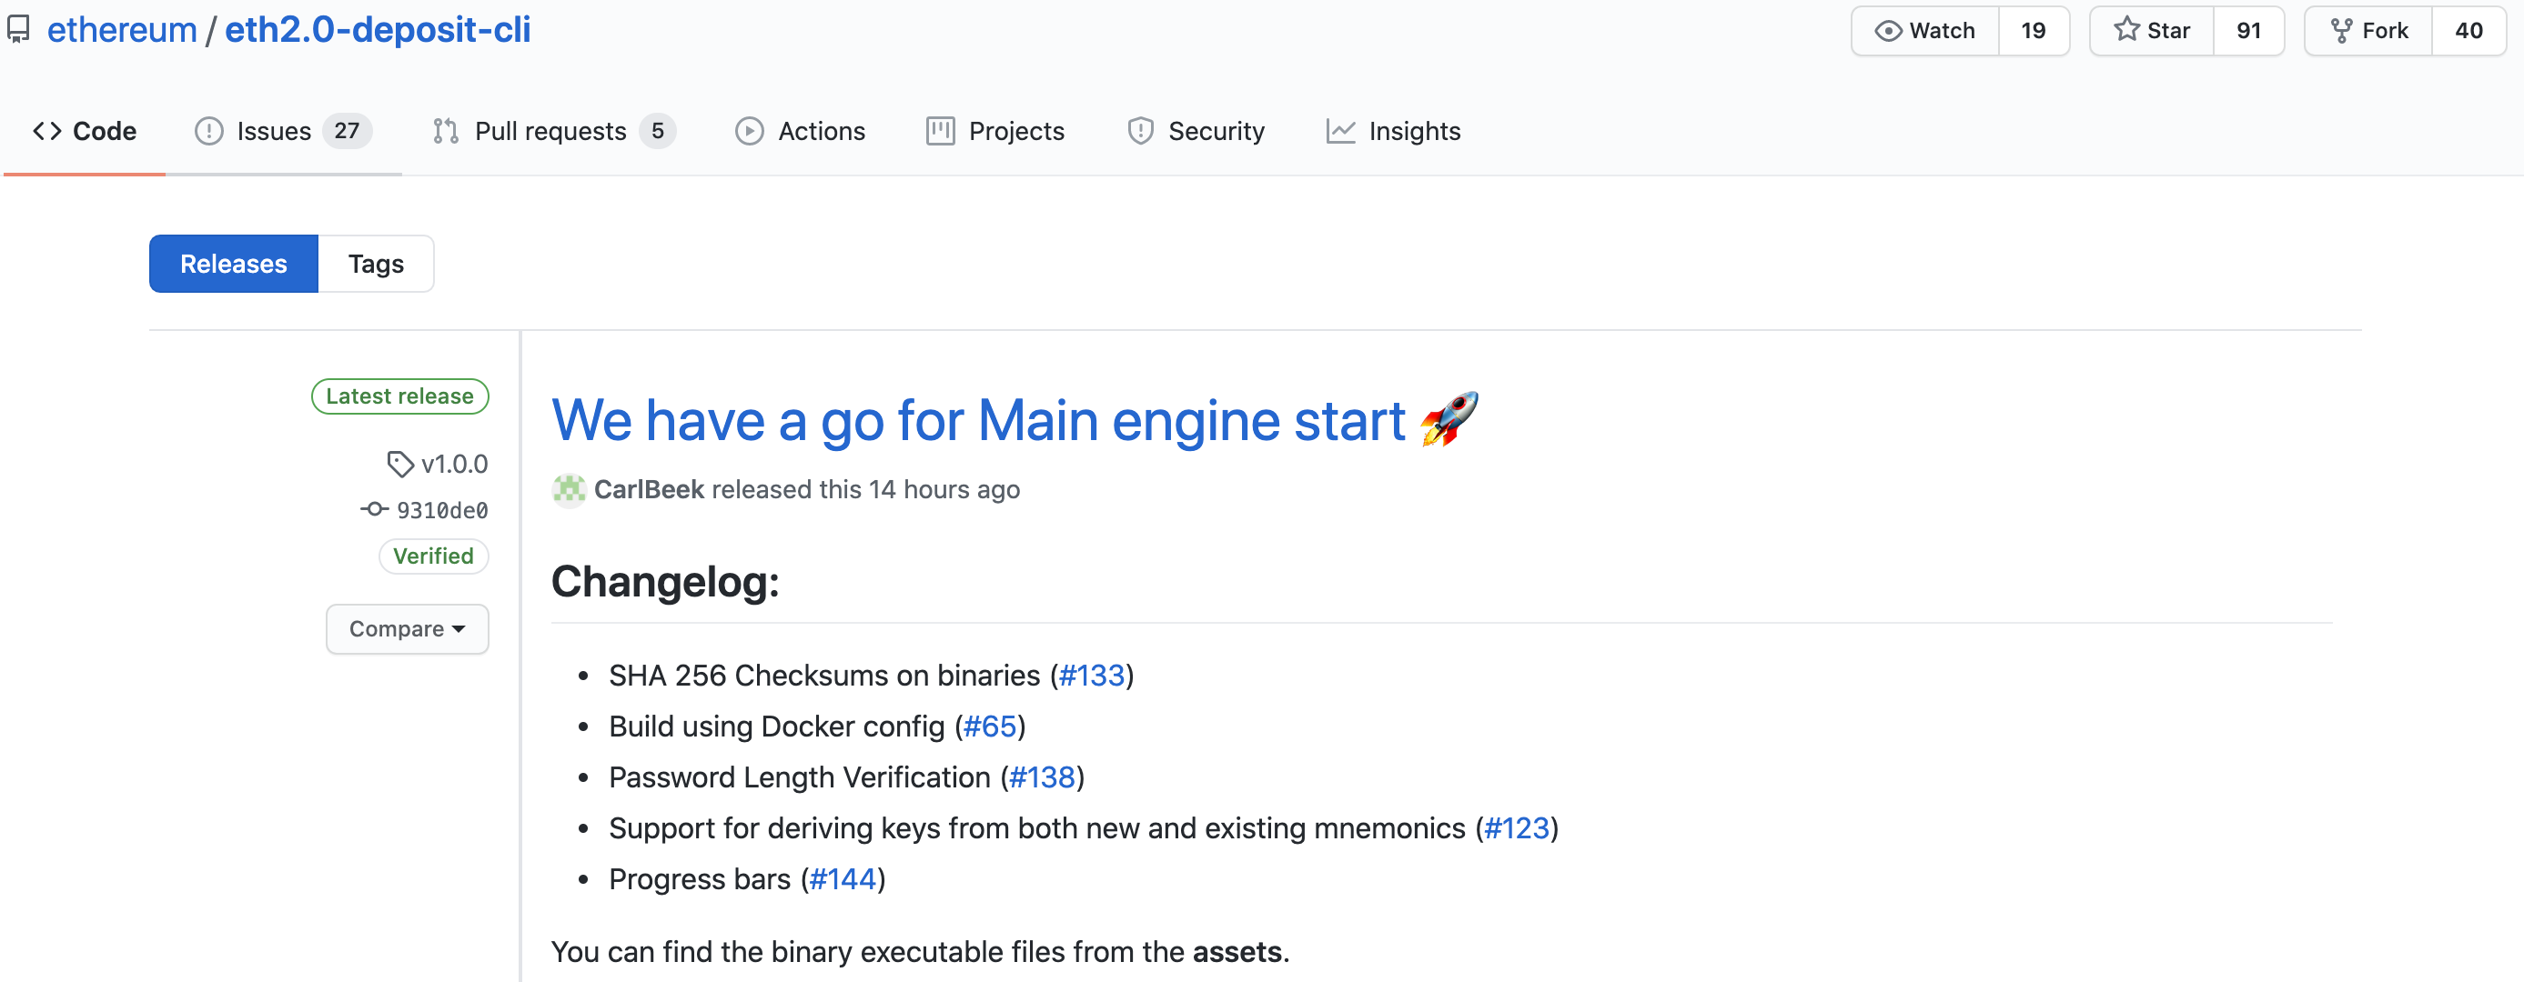Click the Issues alert icon
The width and height of the screenshot is (2524, 982).
pos(208,130)
